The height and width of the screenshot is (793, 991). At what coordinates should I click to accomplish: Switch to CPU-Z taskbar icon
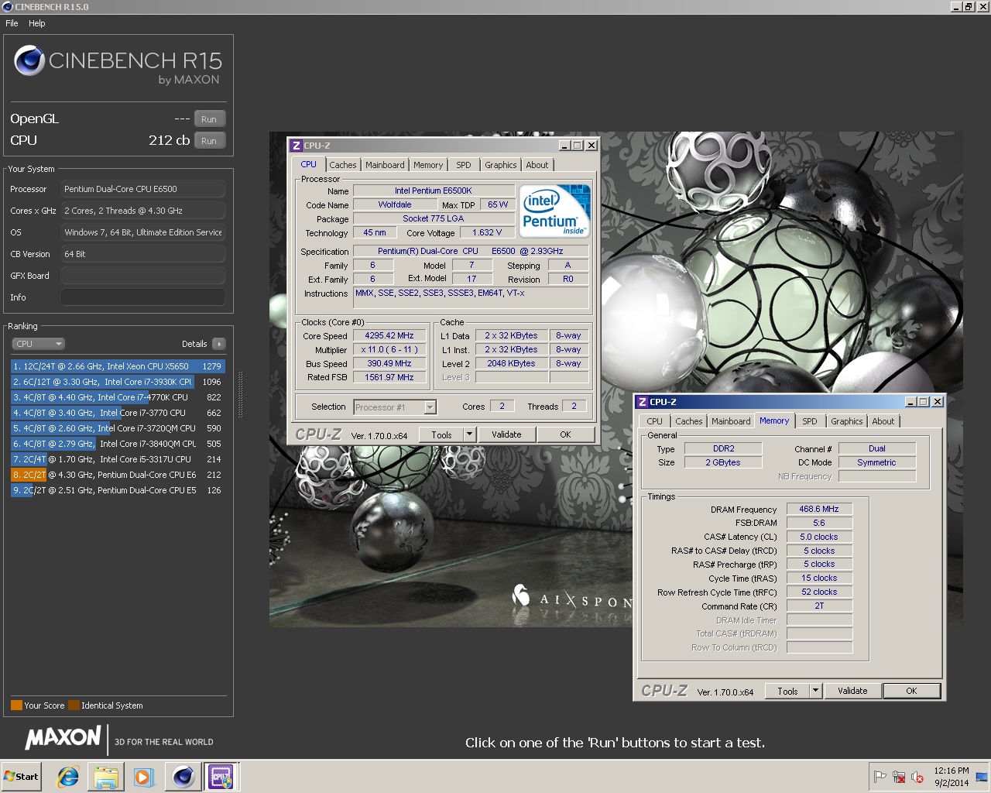pos(221,776)
